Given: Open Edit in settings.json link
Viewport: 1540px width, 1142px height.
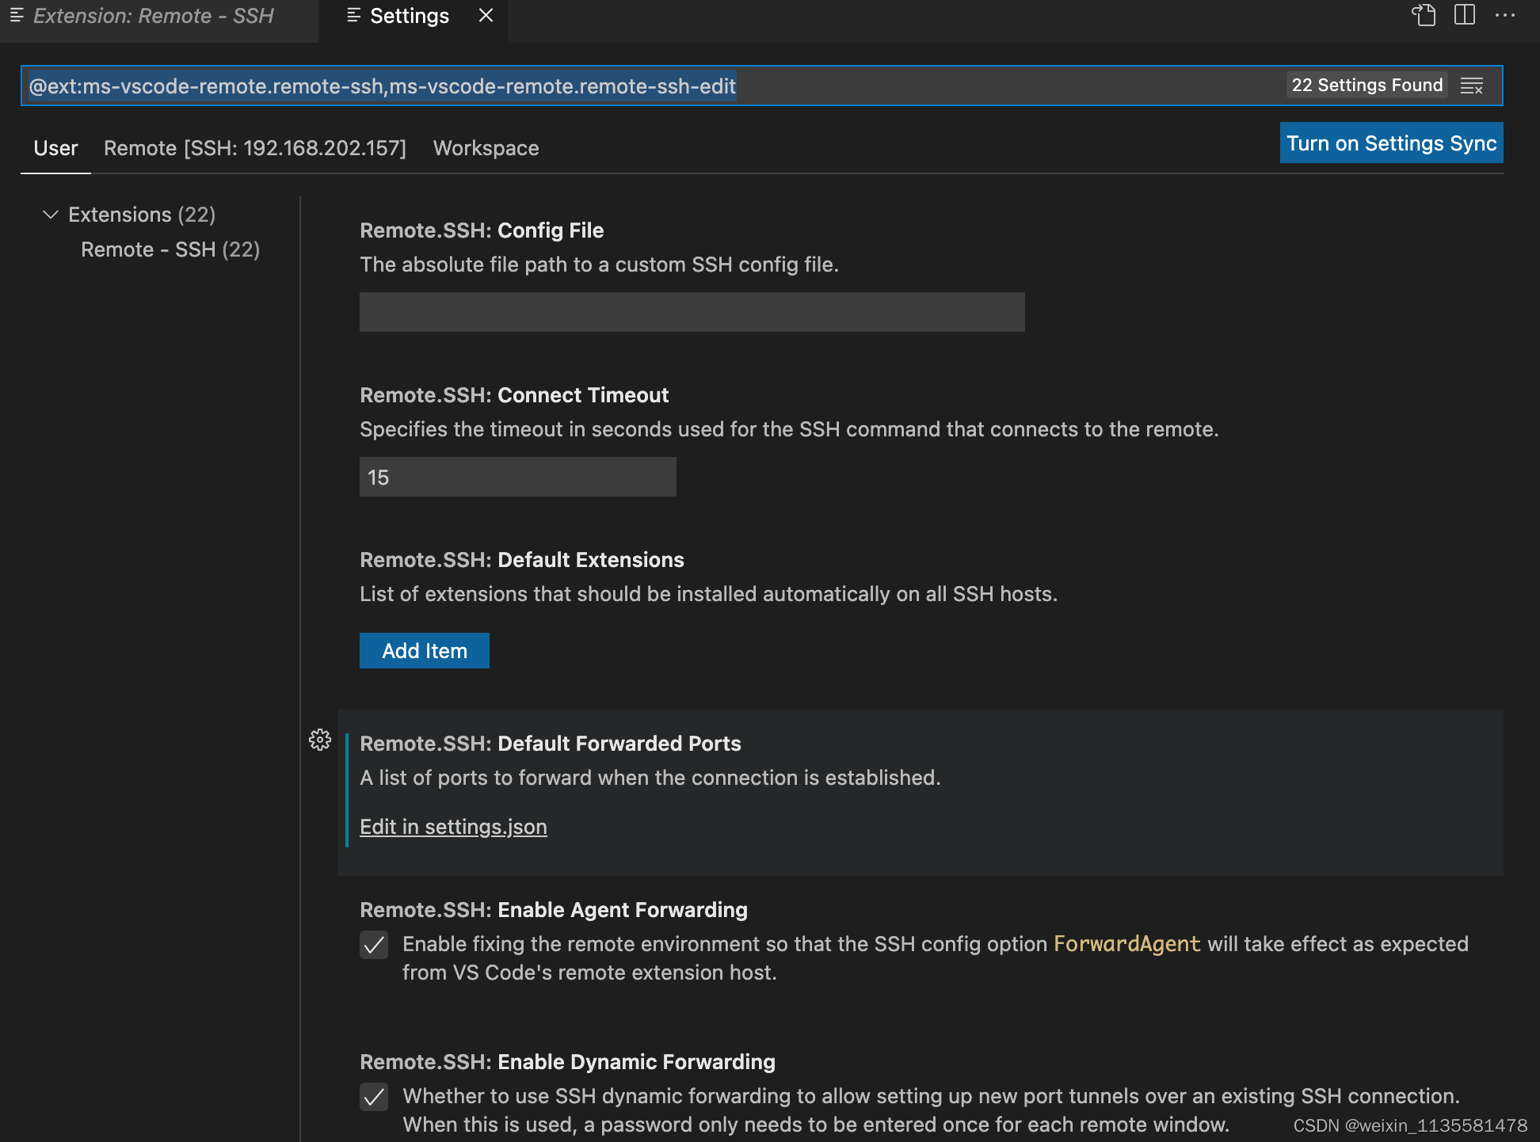Looking at the screenshot, I should pyautogui.click(x=453, y=827).
